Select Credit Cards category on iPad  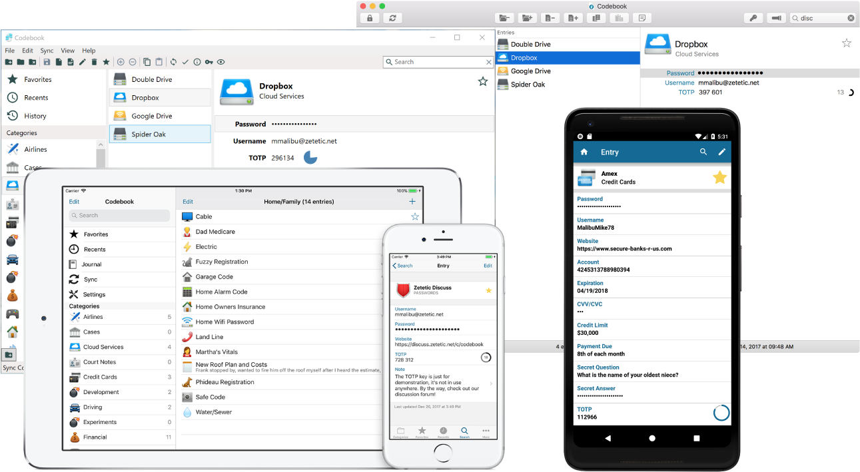point(120,377)
